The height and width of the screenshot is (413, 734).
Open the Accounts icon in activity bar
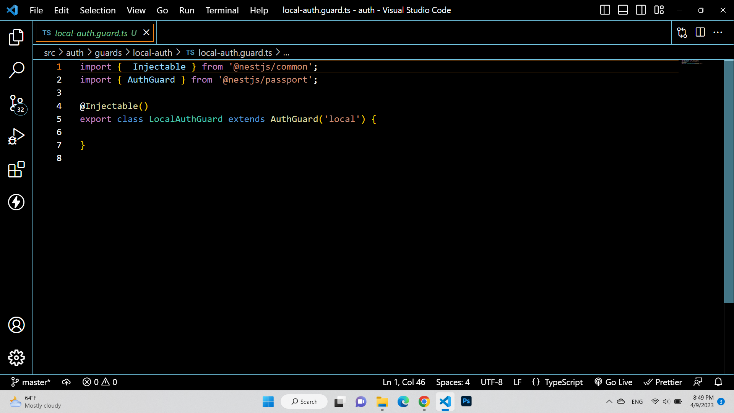(x=16, y=325)
